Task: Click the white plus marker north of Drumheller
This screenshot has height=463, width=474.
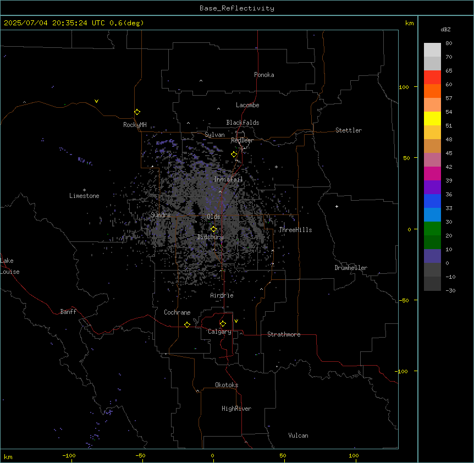Action: [337, 206]
